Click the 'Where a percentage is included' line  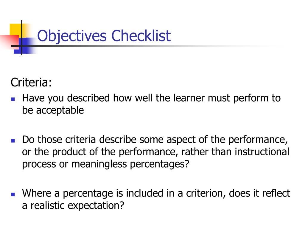click(x=156, y=193)
